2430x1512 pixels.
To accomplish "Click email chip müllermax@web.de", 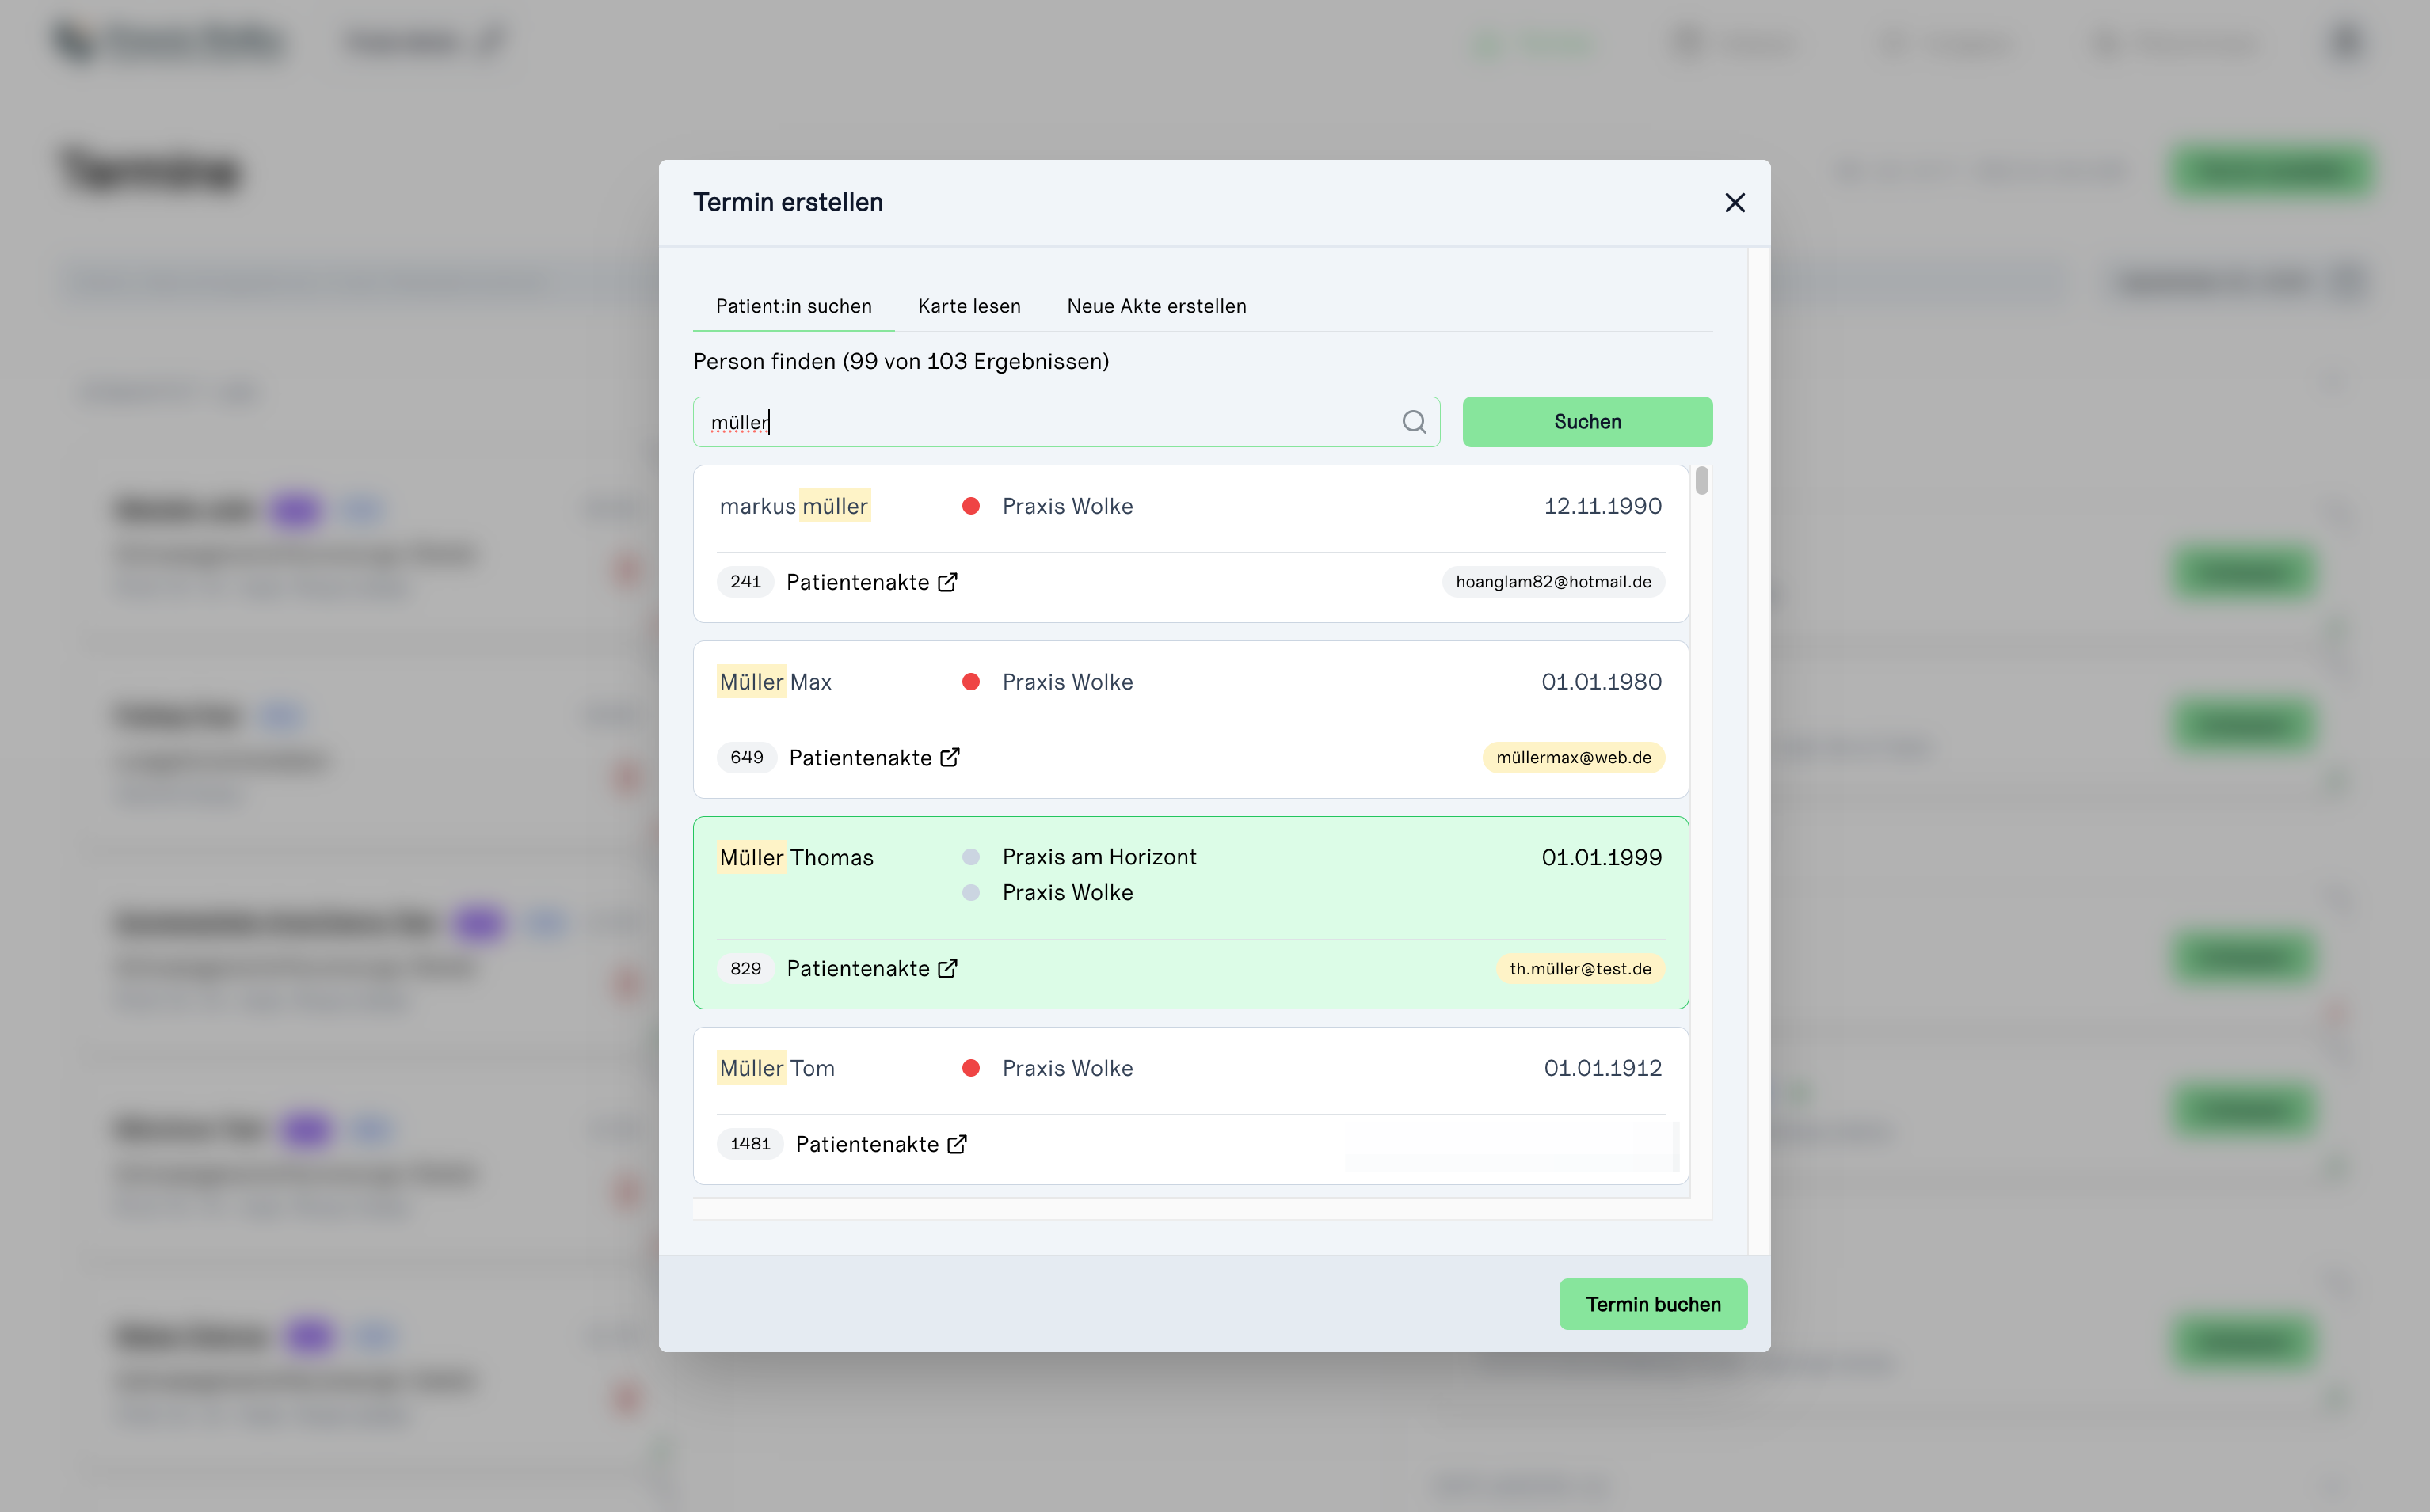I will point(1574,758).
